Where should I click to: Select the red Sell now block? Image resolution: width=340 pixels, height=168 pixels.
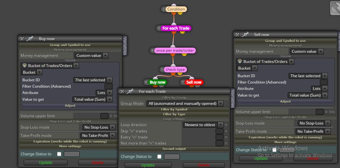click(x=194, y=82)
